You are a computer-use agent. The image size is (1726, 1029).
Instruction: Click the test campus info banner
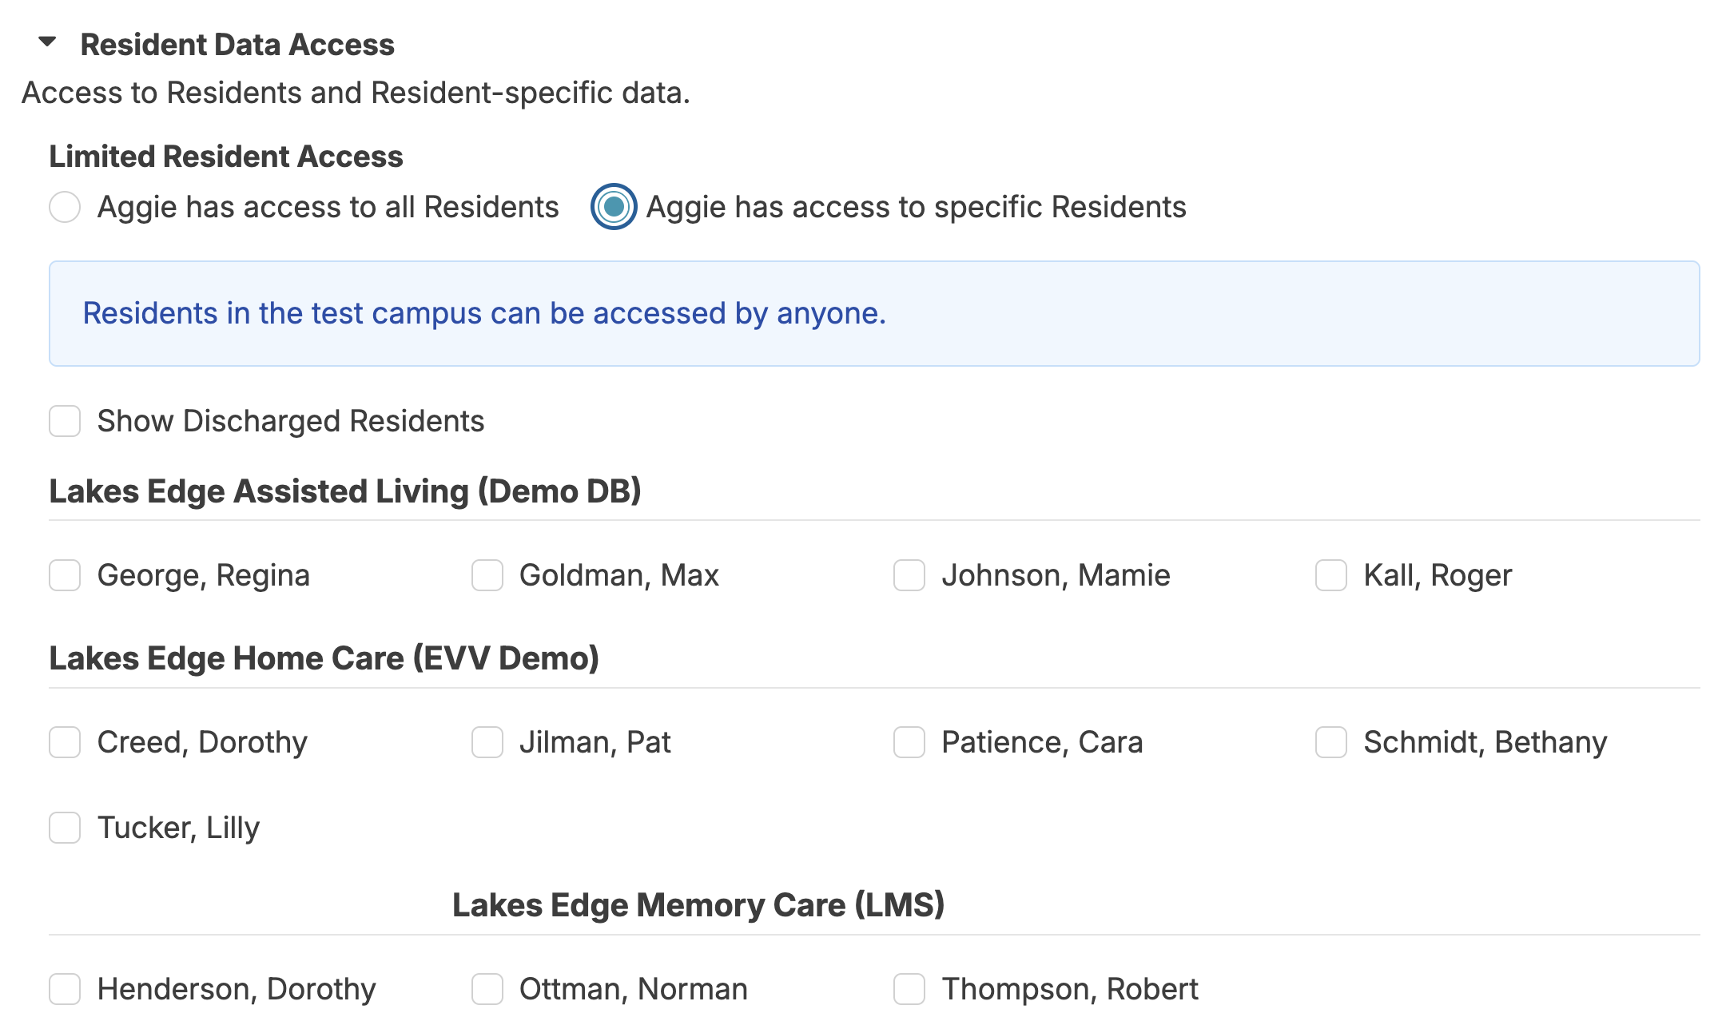873,313
